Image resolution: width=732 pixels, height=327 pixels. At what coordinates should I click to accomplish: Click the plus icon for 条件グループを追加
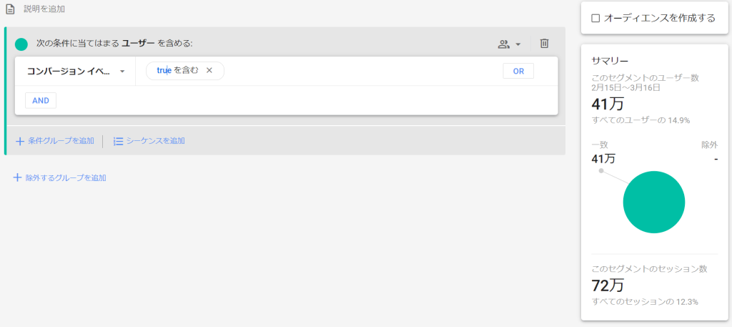click(19, 141)
